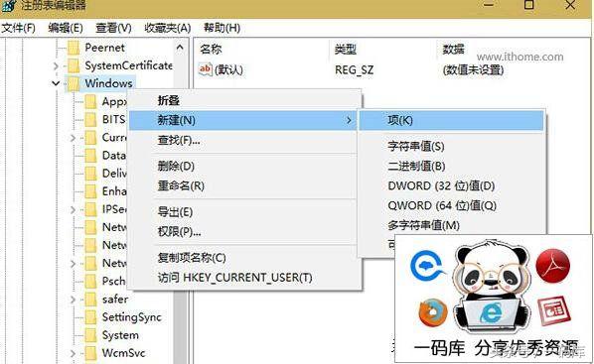
Task: Click the BITS key folder icon
Action: [x=90, y=120]
